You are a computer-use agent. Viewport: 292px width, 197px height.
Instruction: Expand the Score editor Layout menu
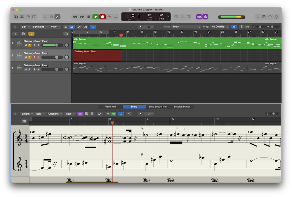[27, 114]
